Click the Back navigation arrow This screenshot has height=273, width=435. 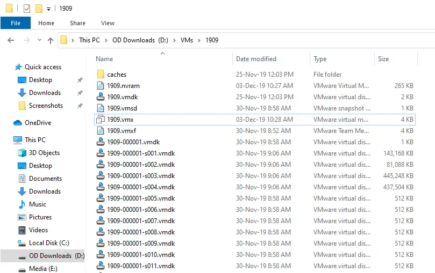[x=11, y=40]
